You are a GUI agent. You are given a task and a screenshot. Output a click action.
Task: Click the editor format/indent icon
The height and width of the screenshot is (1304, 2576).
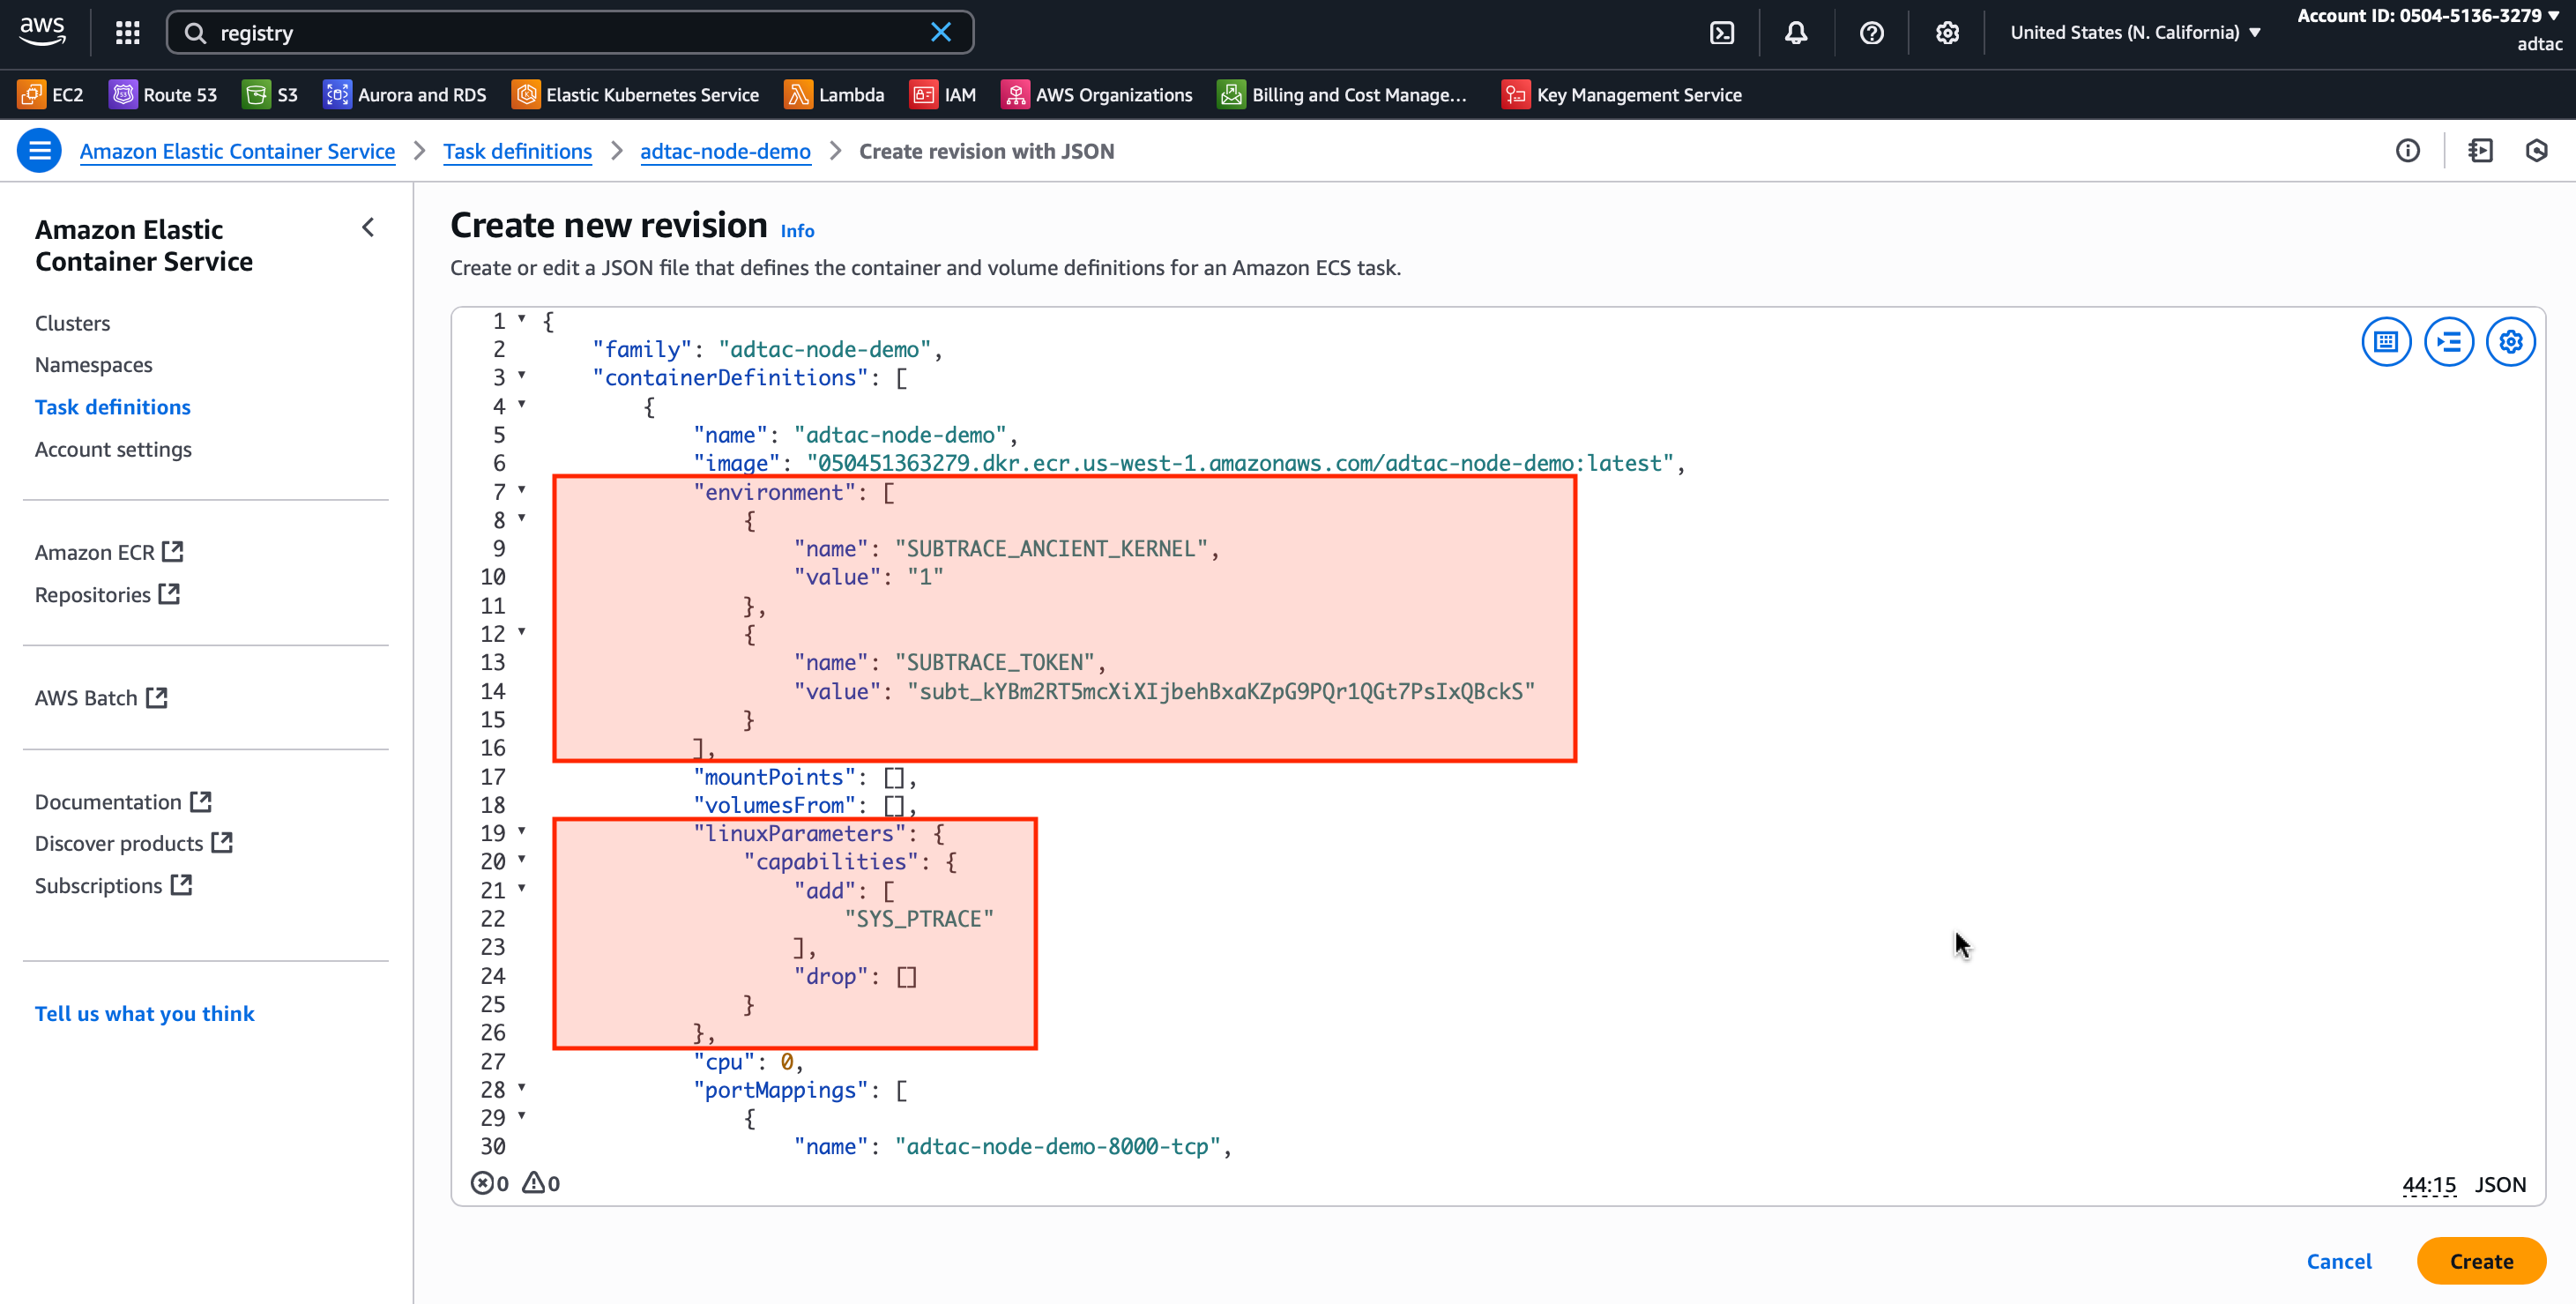click(x=2448, y=342)
